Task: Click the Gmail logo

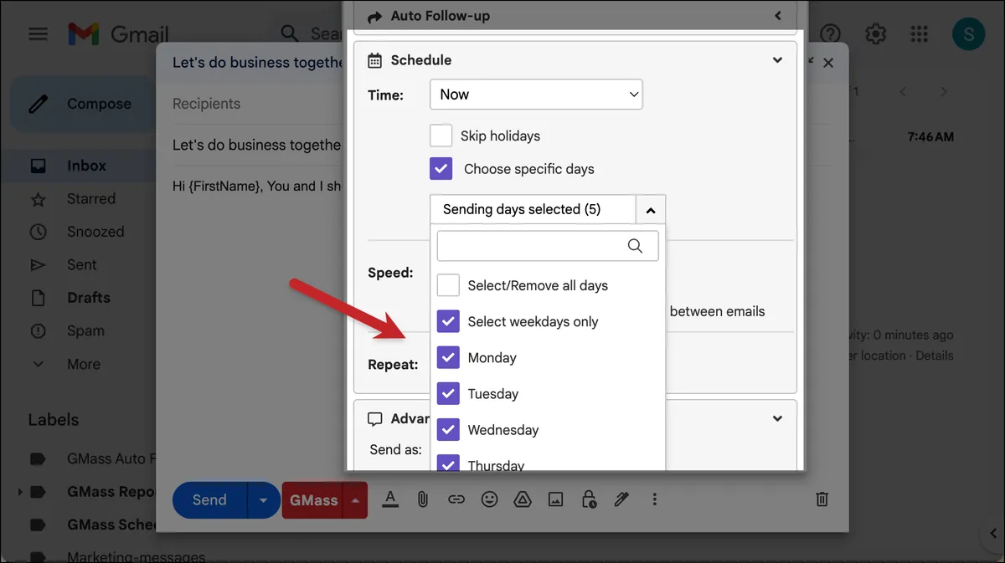Action: (x=118, y=34)
